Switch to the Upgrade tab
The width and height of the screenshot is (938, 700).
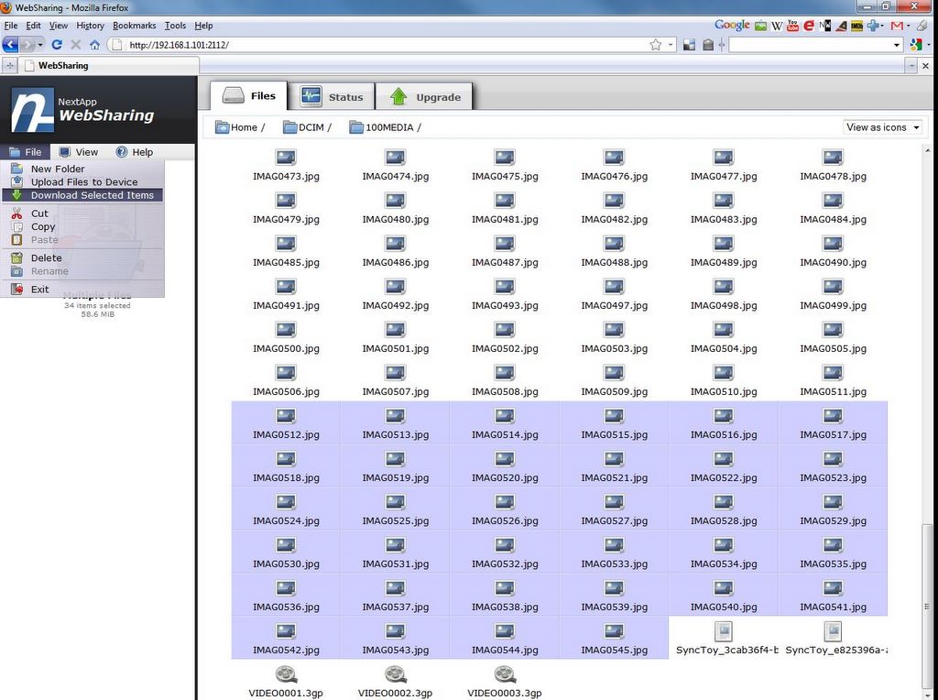click(x=424, y=97)
